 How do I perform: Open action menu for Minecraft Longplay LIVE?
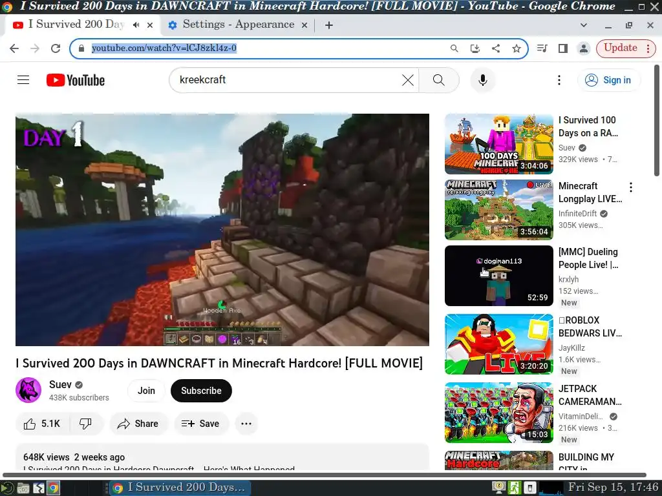coord(631,187)
